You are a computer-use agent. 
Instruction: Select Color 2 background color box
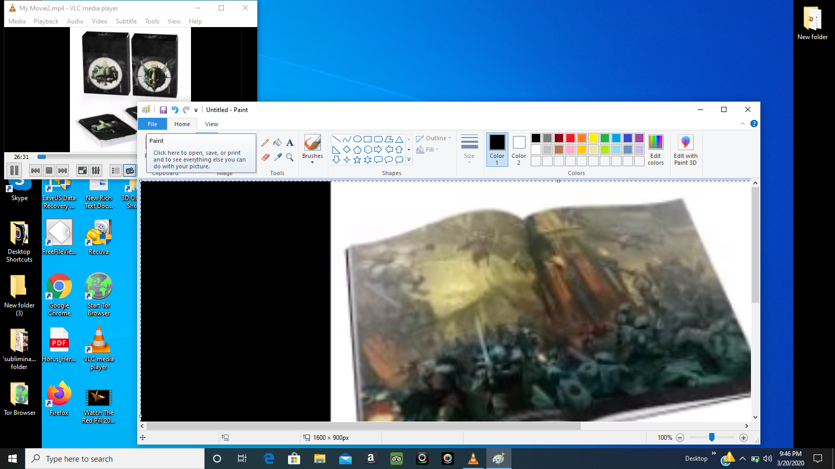[519, 150]
